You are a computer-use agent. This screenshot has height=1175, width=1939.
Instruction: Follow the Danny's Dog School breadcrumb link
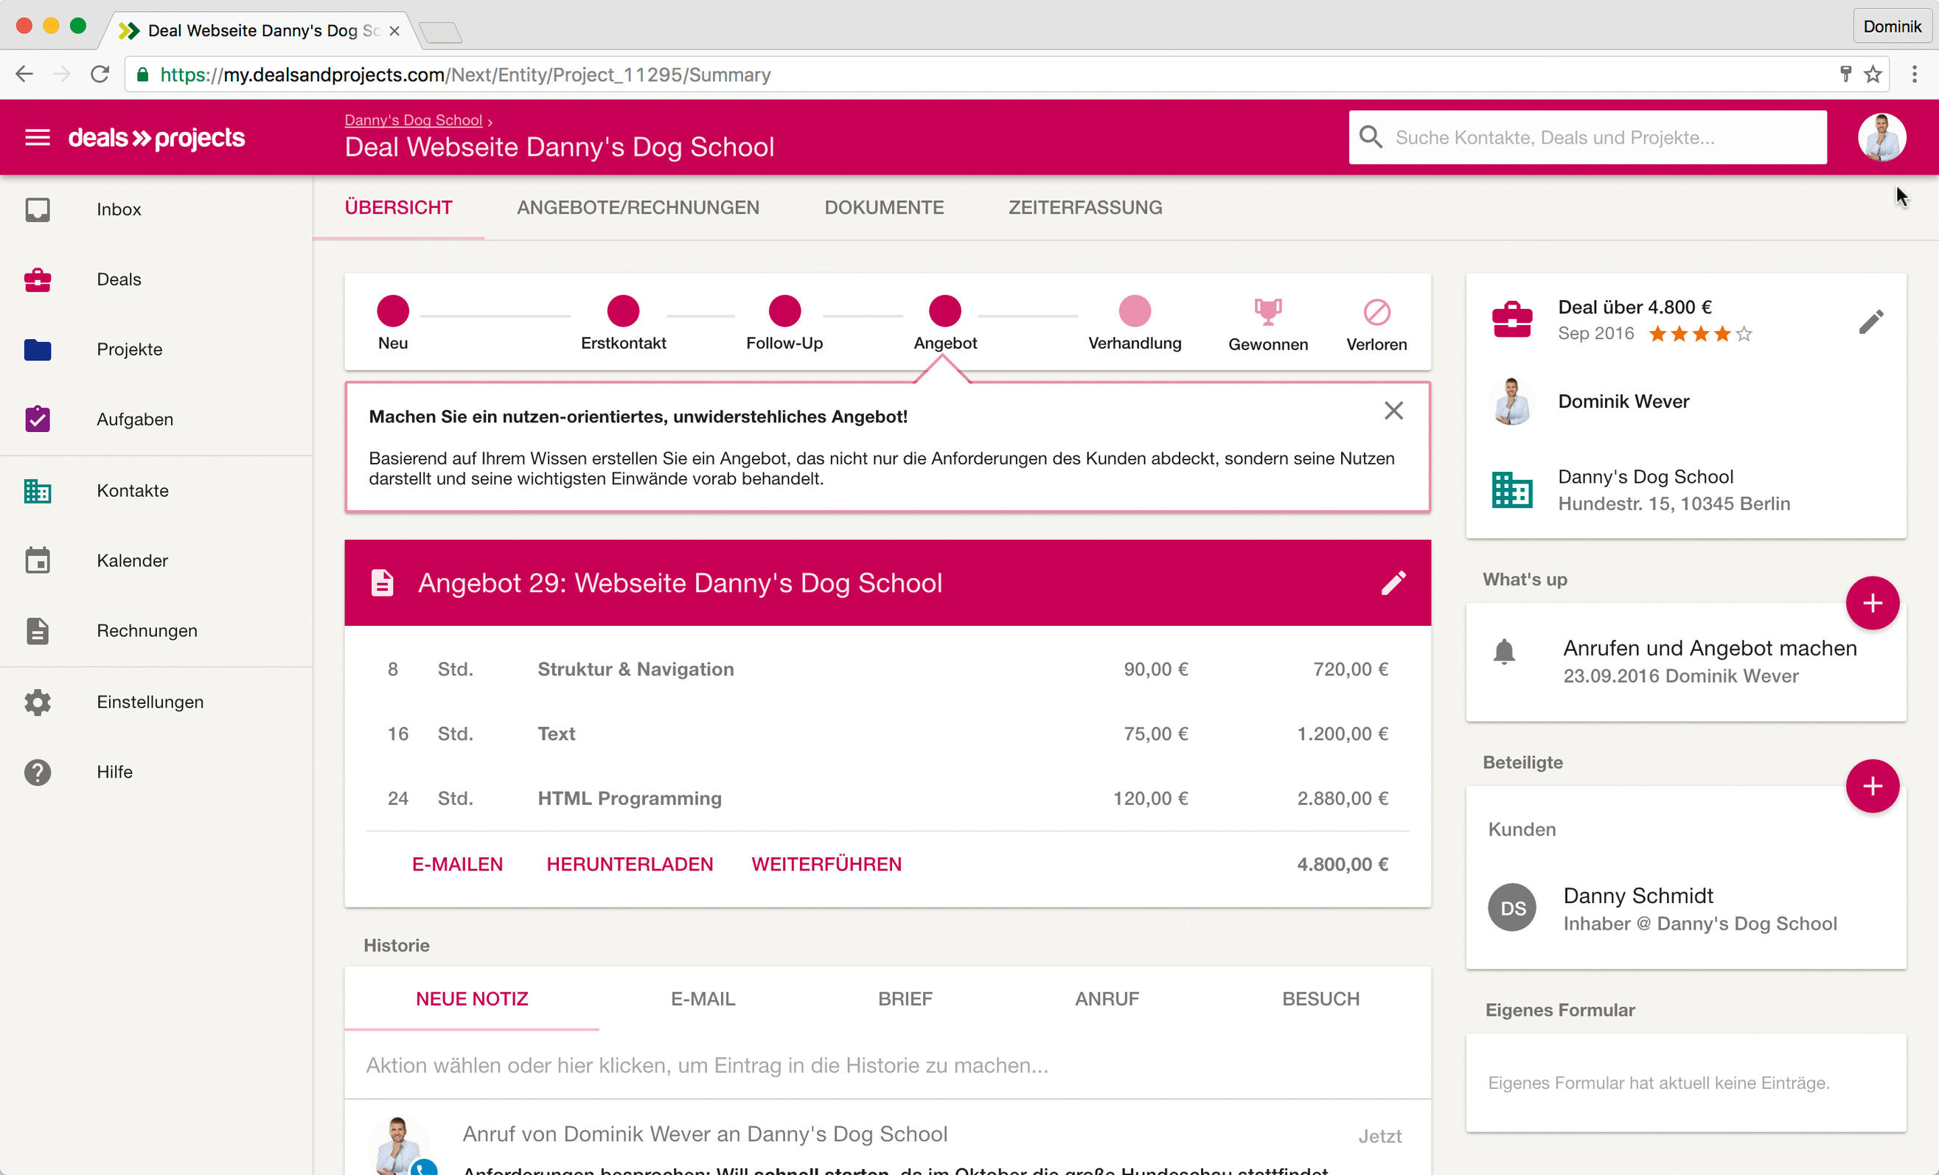click(x=413, y=120)
